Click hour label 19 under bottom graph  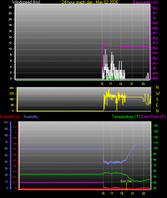tap(121, 193)
